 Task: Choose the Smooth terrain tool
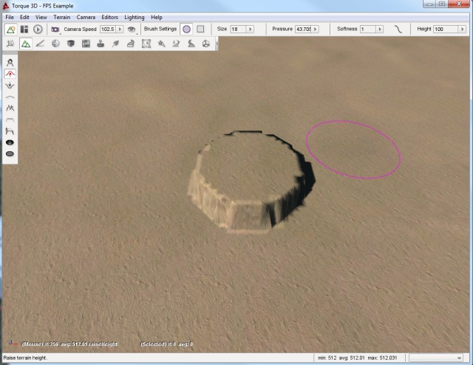point(10,97)
